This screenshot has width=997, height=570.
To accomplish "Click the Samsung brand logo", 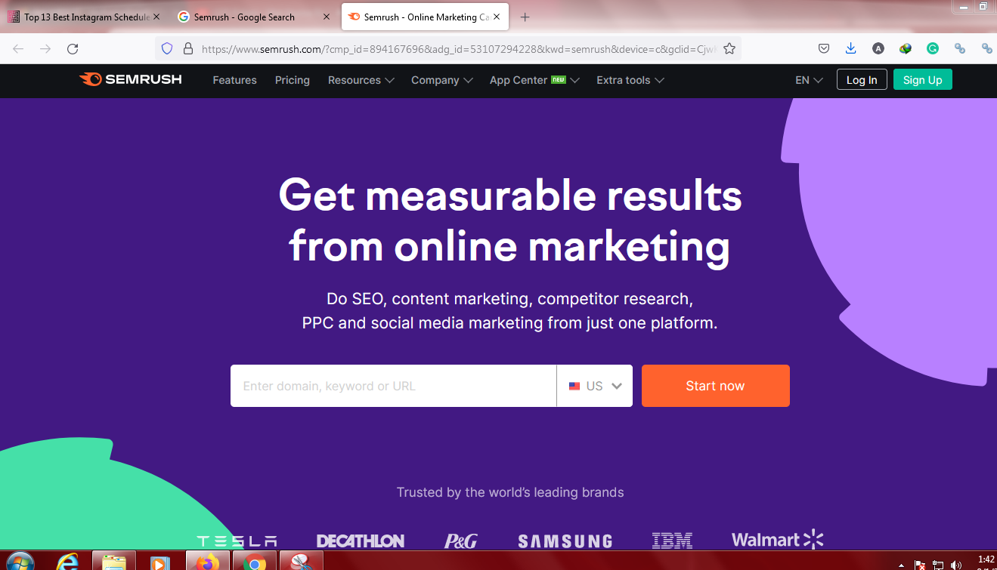I will [x=565, y=541].
